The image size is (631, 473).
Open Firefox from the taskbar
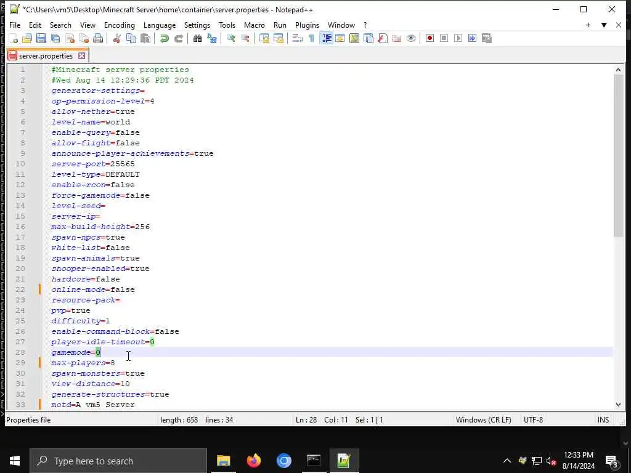click(253, 461)
